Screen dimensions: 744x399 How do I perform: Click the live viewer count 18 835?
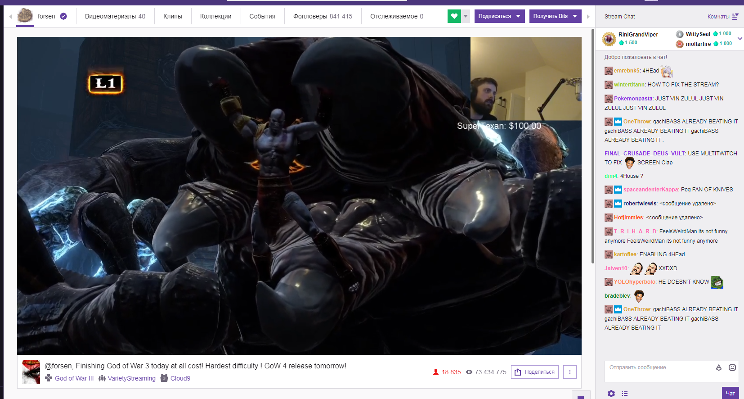447,372
